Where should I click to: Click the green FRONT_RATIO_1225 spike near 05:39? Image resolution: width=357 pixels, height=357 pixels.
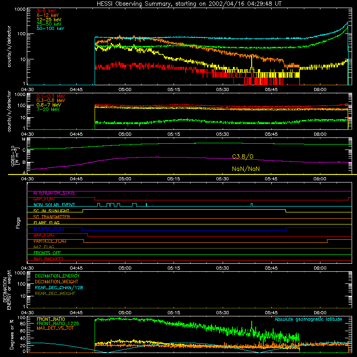pos(252,326)
